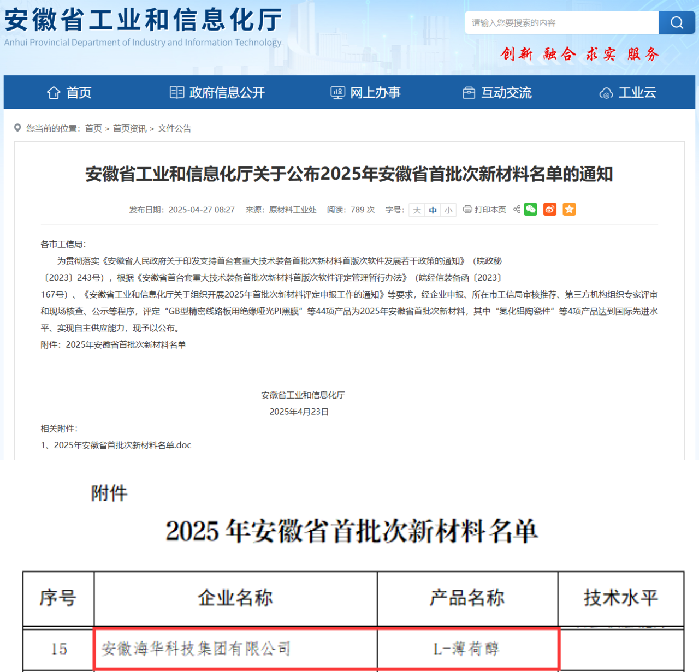Click the search magnifier icon button
The height and width of the screenshot is (672, 699).
pos(677,22)
